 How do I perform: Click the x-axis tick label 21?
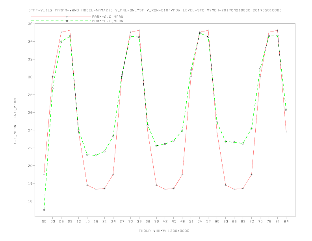(104, 221)
